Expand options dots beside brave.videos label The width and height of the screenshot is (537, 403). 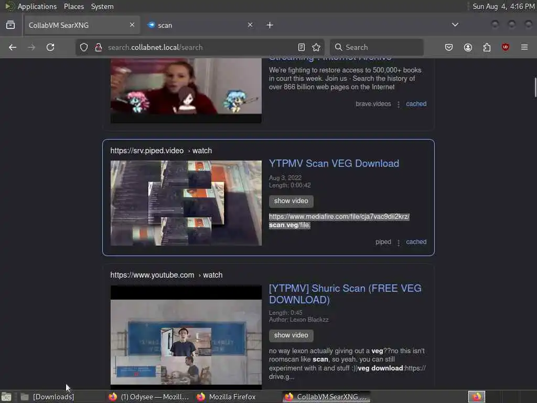pos(399,104)
